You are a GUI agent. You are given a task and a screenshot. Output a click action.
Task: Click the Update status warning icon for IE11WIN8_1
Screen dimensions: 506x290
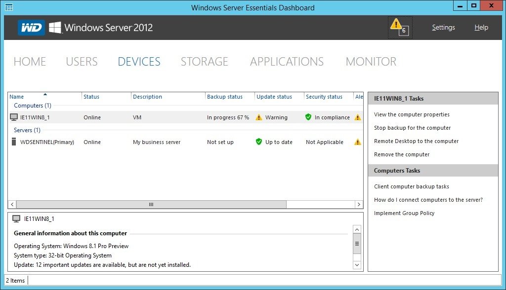(x=259, y=117)
